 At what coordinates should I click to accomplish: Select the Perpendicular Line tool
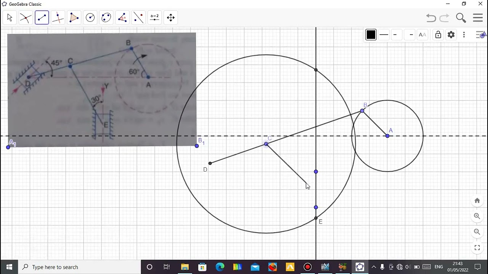pyautogui.click(x=58, y=18)
